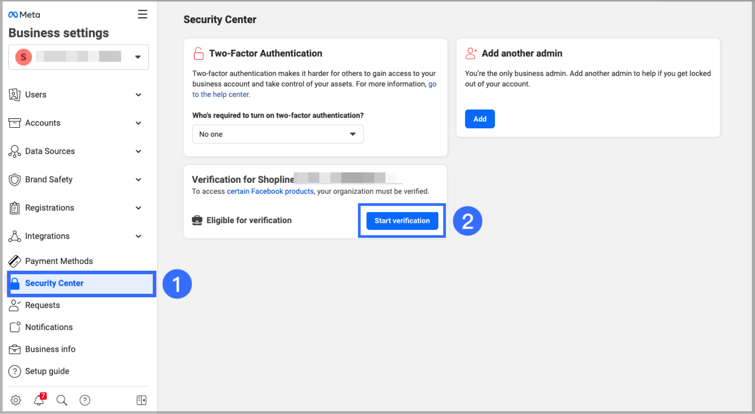The width and height of the screenshot is (755, 414).
Task: Click the Start verification button
Action: point(402,221)
